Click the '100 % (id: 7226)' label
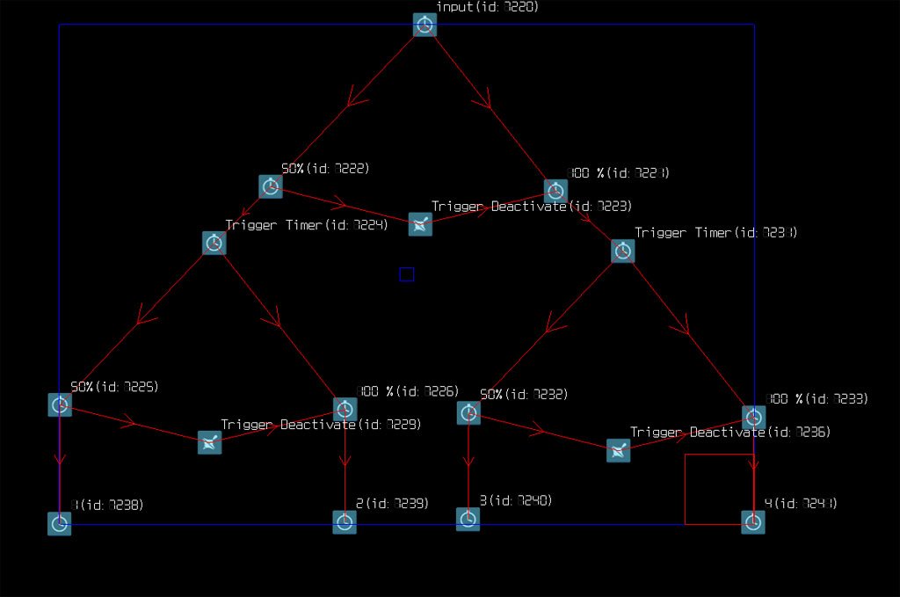This screenshot has height=597, width=900. point(408,391)
